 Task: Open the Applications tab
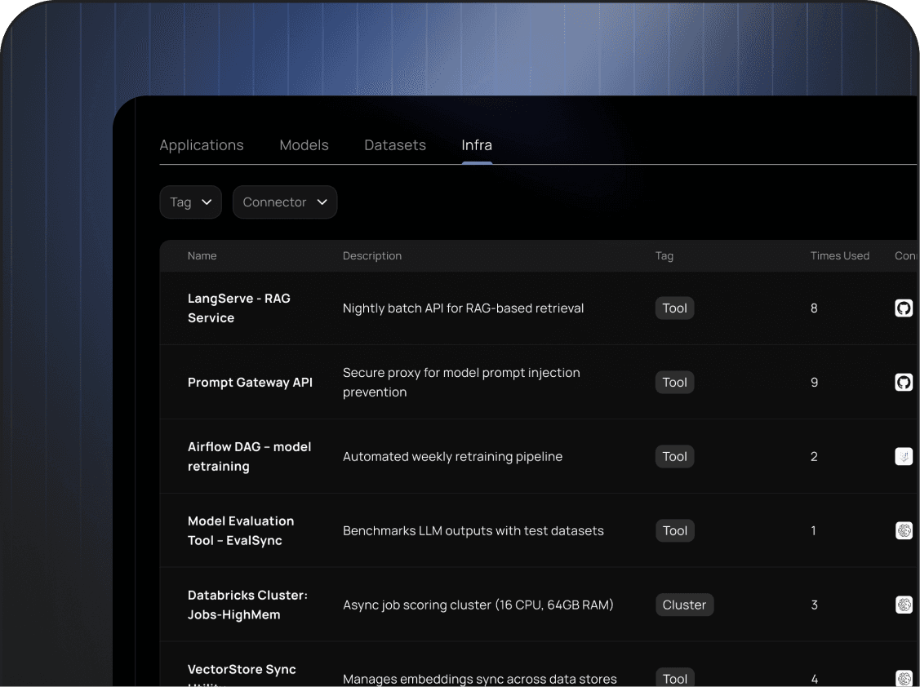point(202,145)
